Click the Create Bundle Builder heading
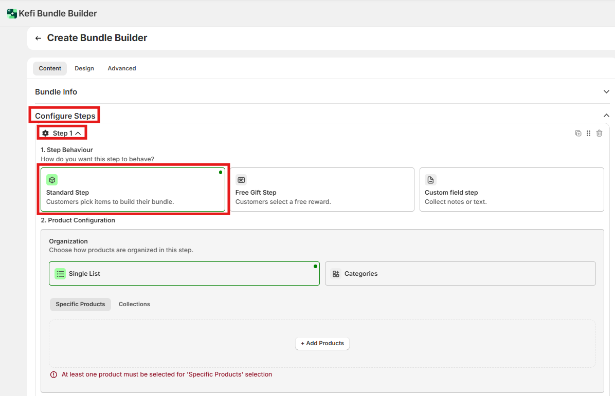This screenshot has height=396, width=615. [x=97, y=38]
